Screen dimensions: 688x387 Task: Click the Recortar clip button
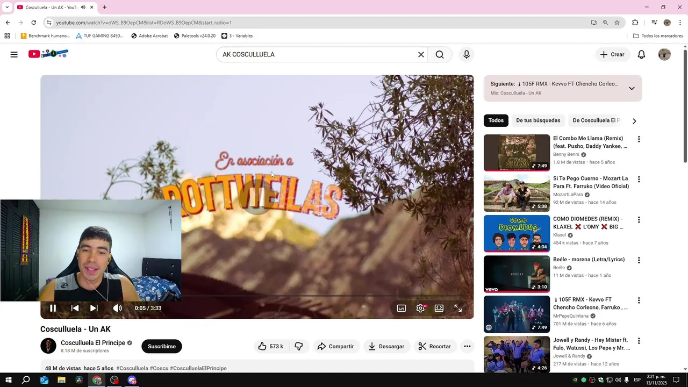coord(435,346)
